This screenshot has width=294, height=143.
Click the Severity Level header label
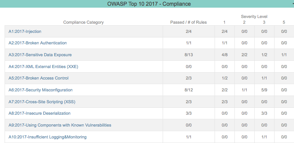[x=254, y=16]
